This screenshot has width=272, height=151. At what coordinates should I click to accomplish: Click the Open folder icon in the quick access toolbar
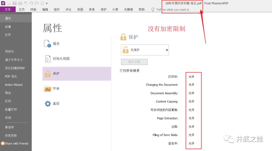(9, 3)
